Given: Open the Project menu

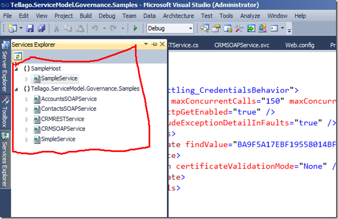Looking at the screenshot, I should click(64, 16).
